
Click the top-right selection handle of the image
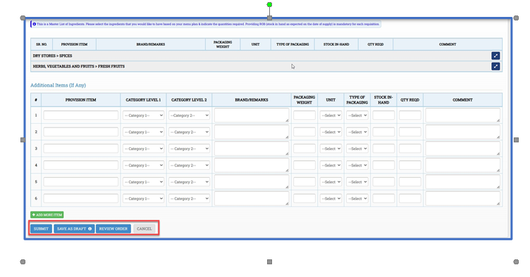516,18
